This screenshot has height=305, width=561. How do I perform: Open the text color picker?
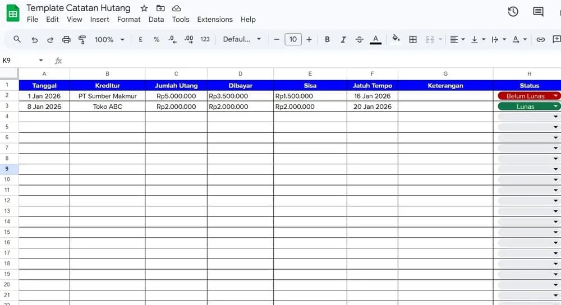pos(375,39)
